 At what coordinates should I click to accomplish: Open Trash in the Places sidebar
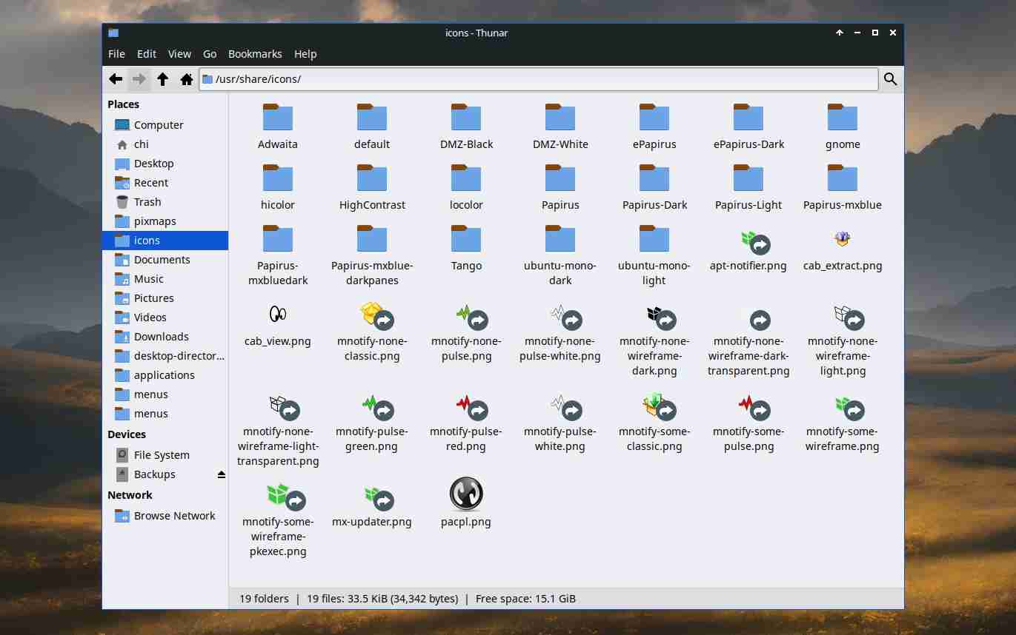tap(147, 202)
